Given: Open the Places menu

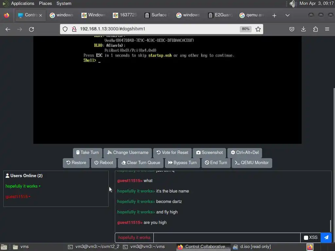Looking at the screenshot, I should point(45,3).
